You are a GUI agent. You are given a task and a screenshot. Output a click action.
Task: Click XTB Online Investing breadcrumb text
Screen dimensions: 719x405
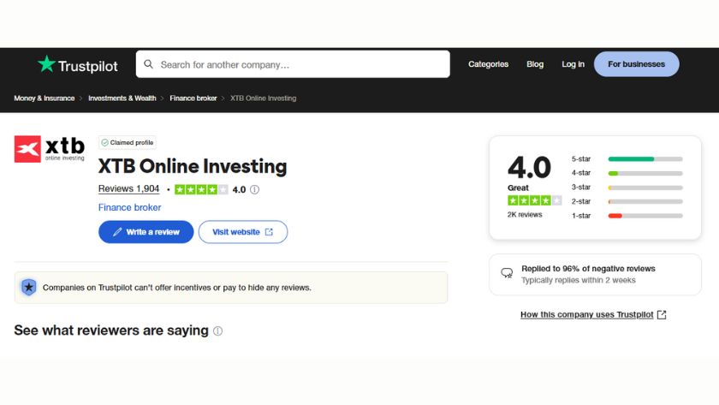tap(264, 98)
